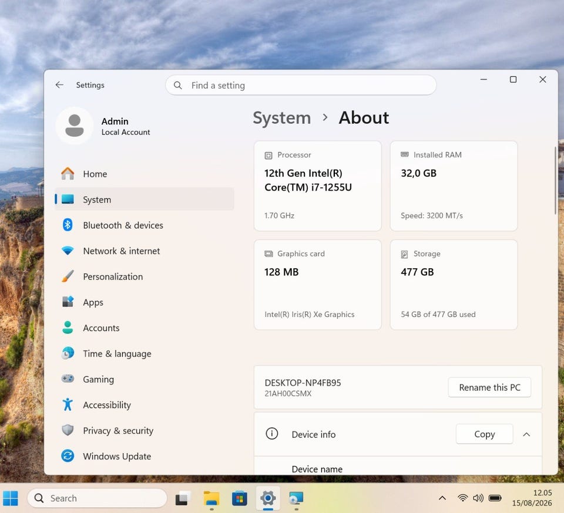The image size is (564, 513).
Task: Click the taskbar Wi-Fi status icon
Action: 462,498
